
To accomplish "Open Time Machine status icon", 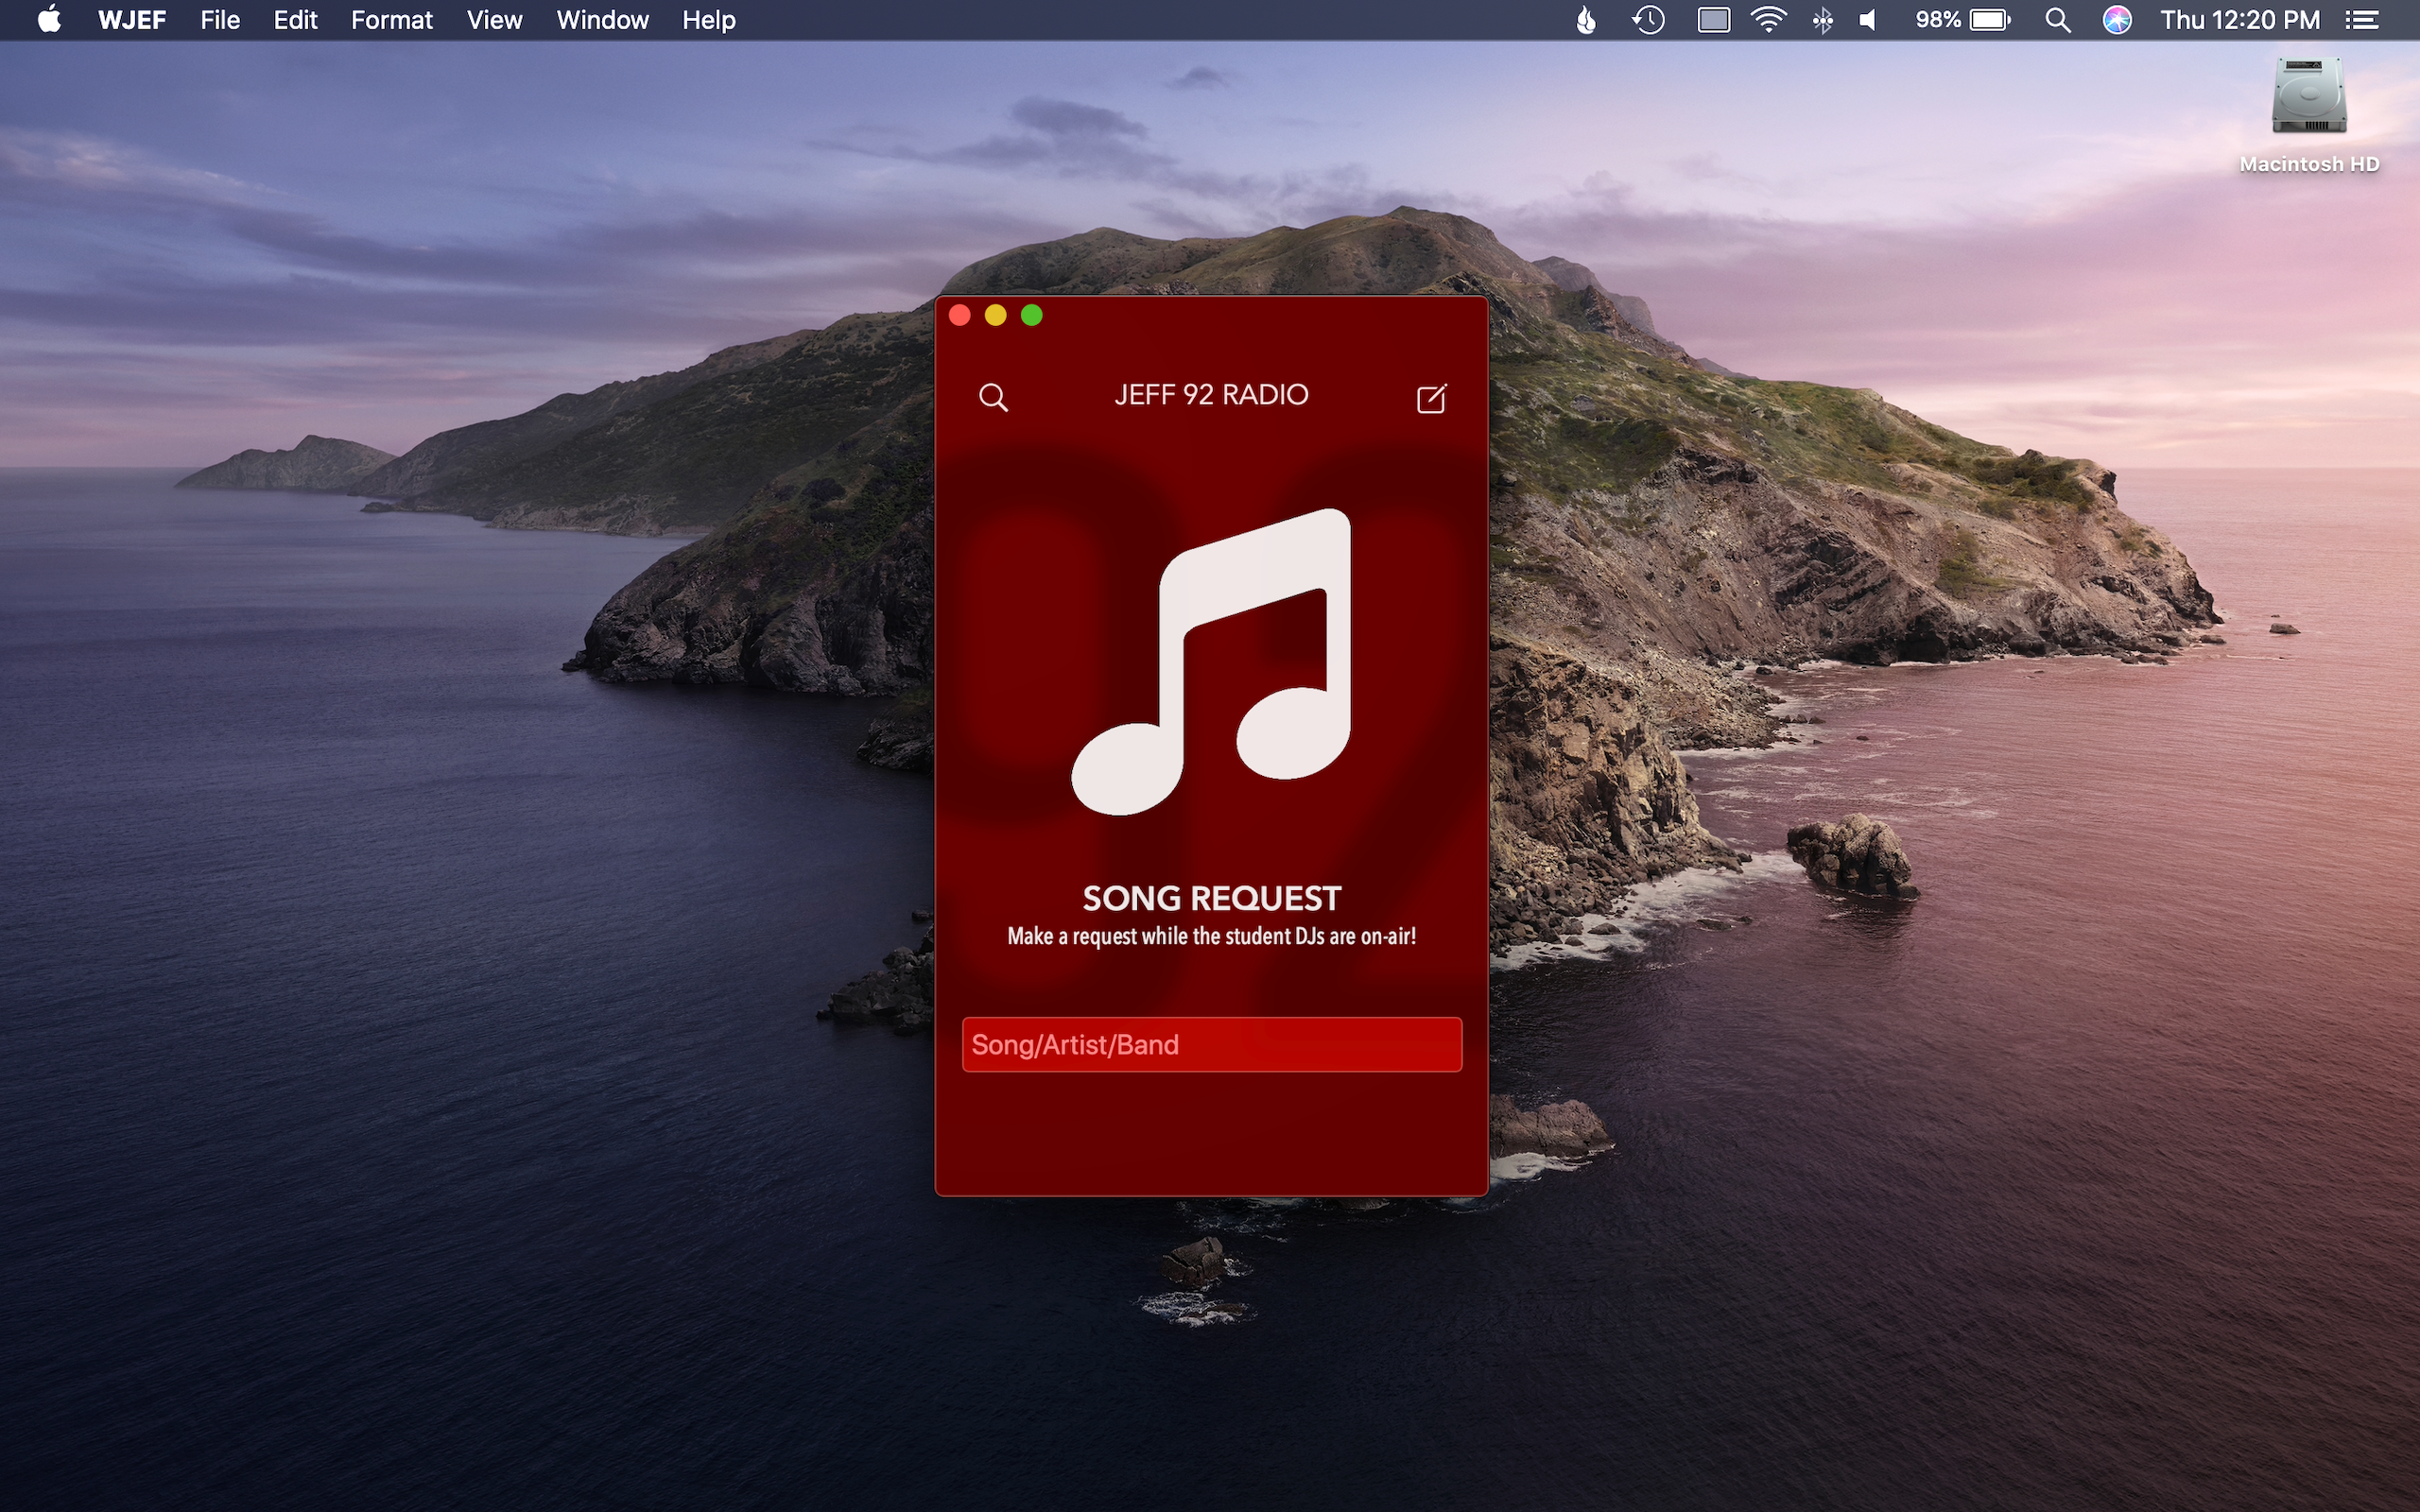I will coord(1648,20).
